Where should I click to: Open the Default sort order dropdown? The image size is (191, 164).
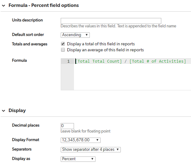(75, 35)
